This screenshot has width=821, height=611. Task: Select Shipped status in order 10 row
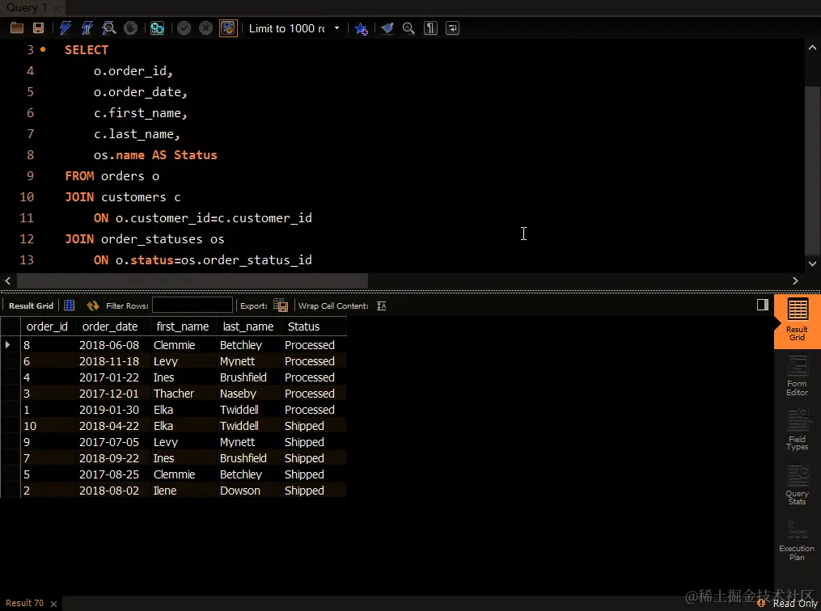tap(304, 426)
